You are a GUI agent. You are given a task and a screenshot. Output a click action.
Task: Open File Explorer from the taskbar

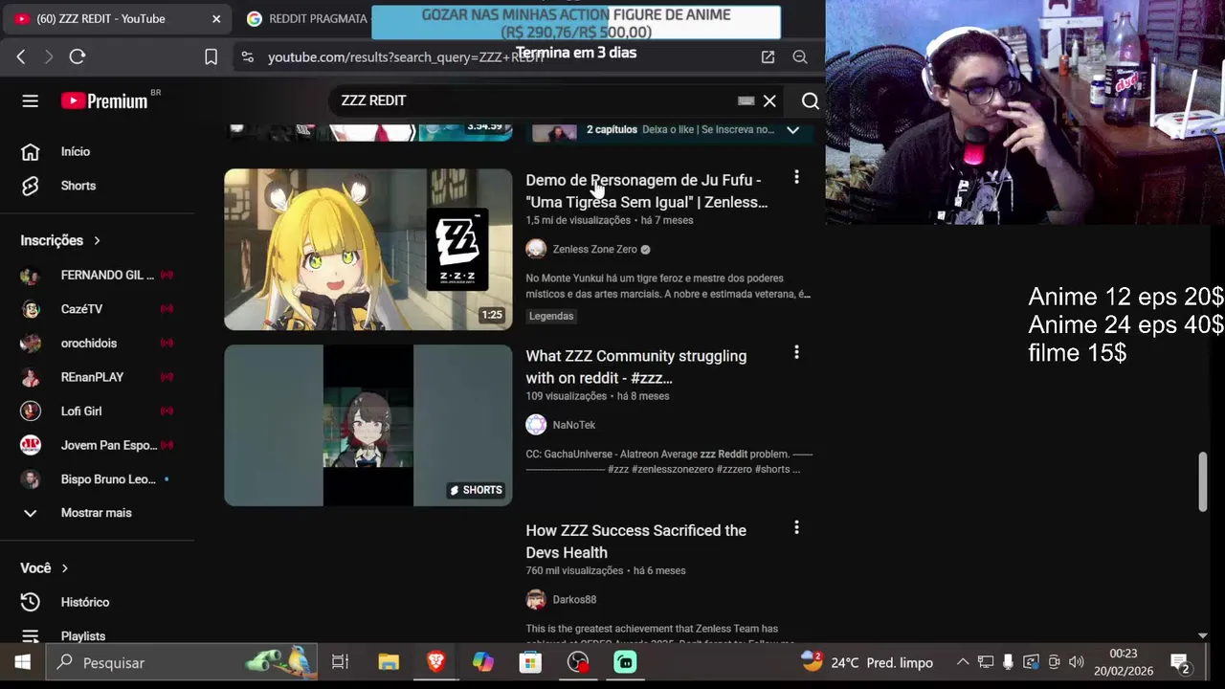[388, 662]
